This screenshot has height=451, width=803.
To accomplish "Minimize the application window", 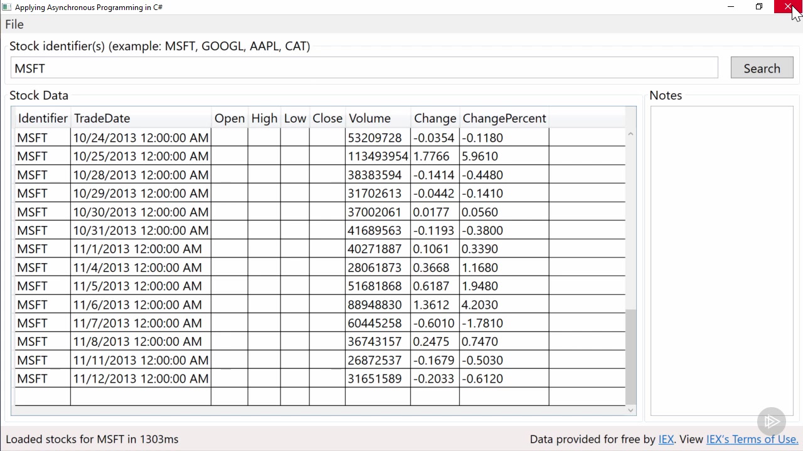I will pos(730,7).
